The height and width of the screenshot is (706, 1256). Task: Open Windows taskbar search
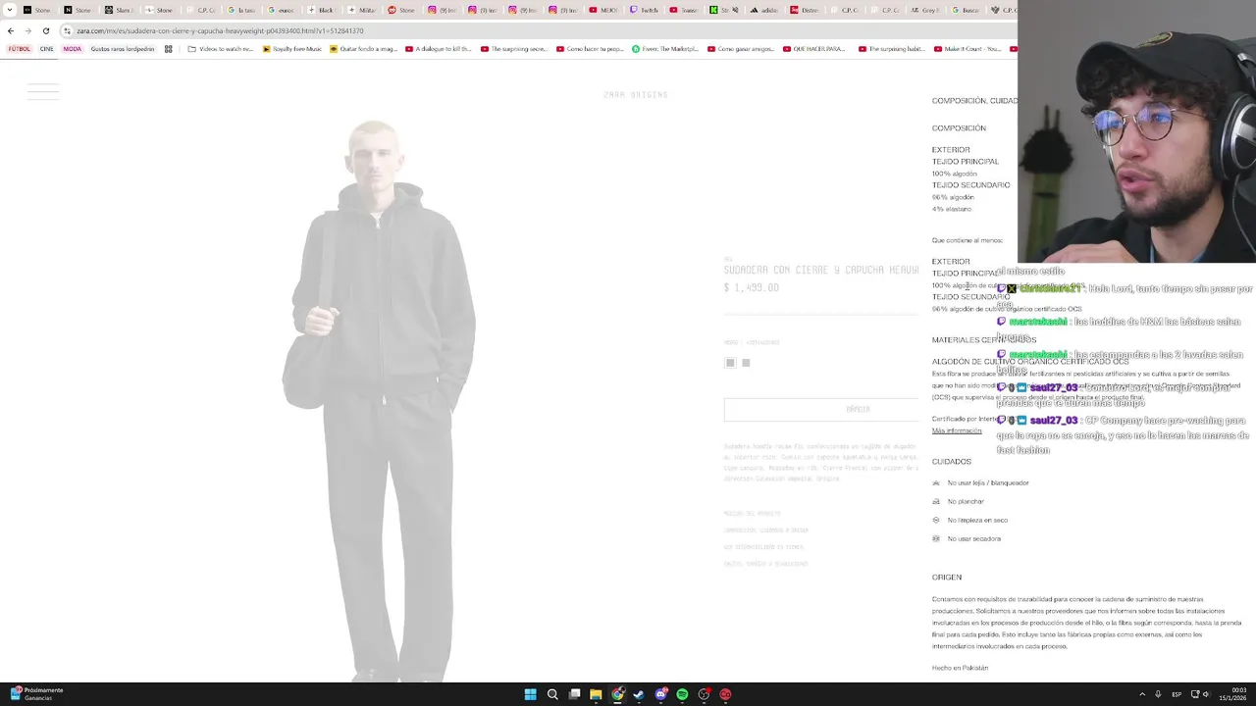pos(552,694)
